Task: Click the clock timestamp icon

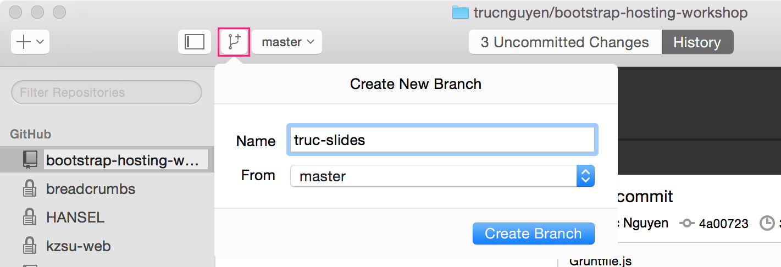Action: click(767, 224)
